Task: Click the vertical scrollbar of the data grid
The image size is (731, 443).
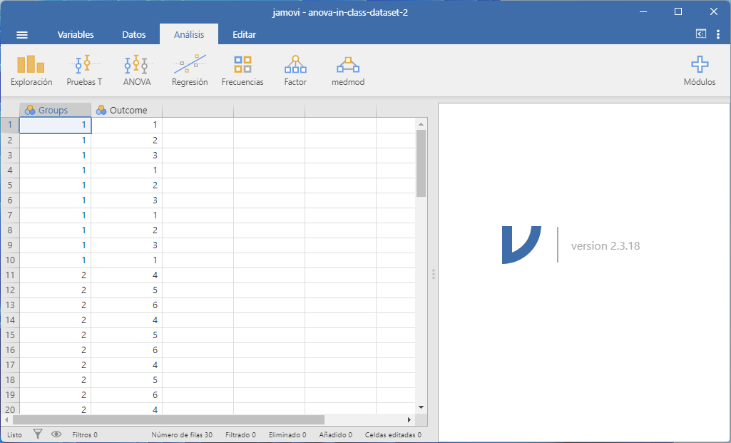Action: (x=421, y=163)
